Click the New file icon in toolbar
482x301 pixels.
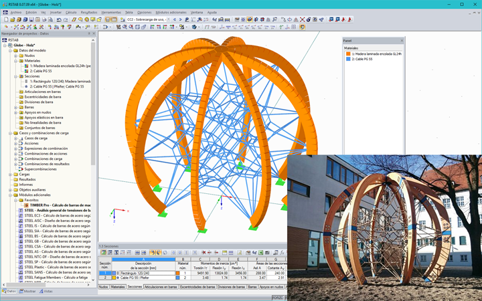pyautogui.click(x=6, y=19)
